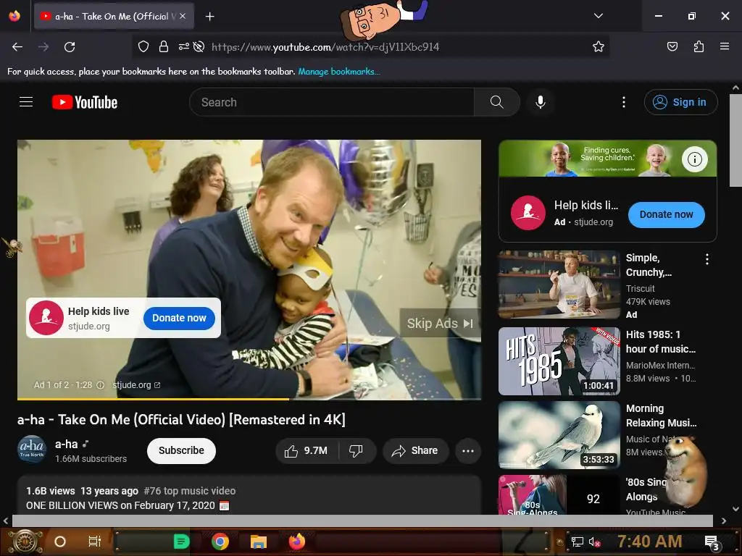The height and width of the screenshot is (556, 742).
Task: Open File Explorer from taskbar
Action: click(259, 542)
